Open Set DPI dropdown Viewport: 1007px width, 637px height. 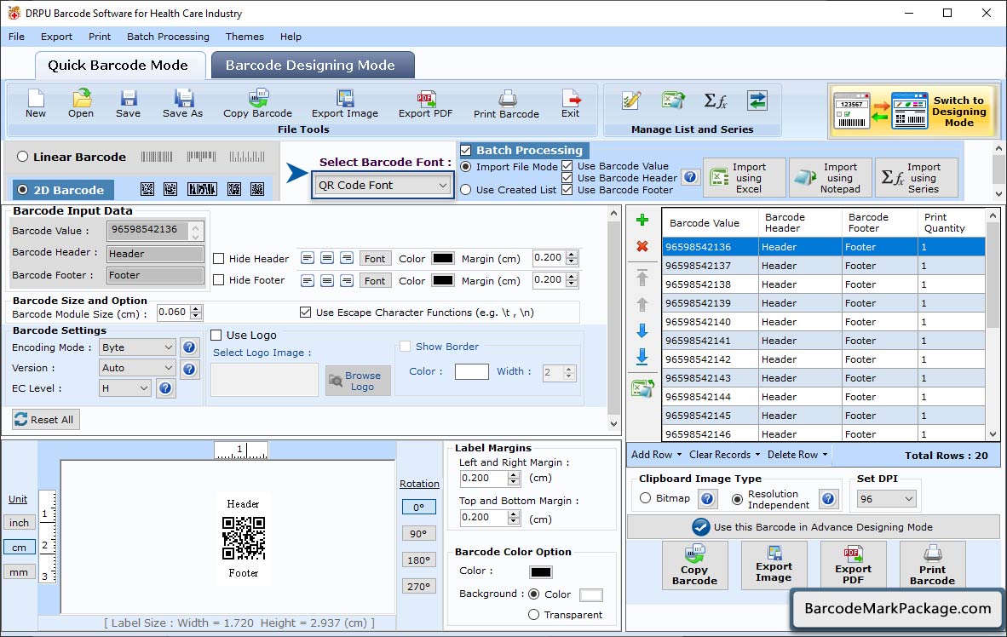(x=886, y=499)
